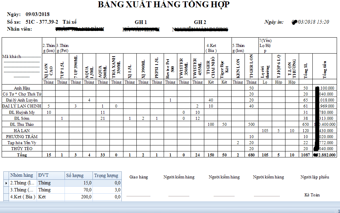The image size is (340, 213).
Task: Click value 105 in HÀ LAN row
Action: [x=265, y=130]
